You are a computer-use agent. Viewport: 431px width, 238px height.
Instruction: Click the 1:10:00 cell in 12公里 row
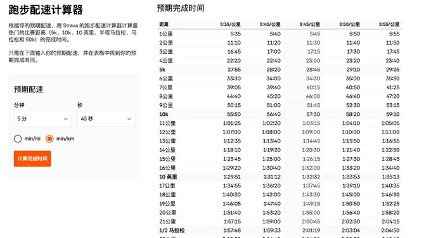(x=351, y=132)
